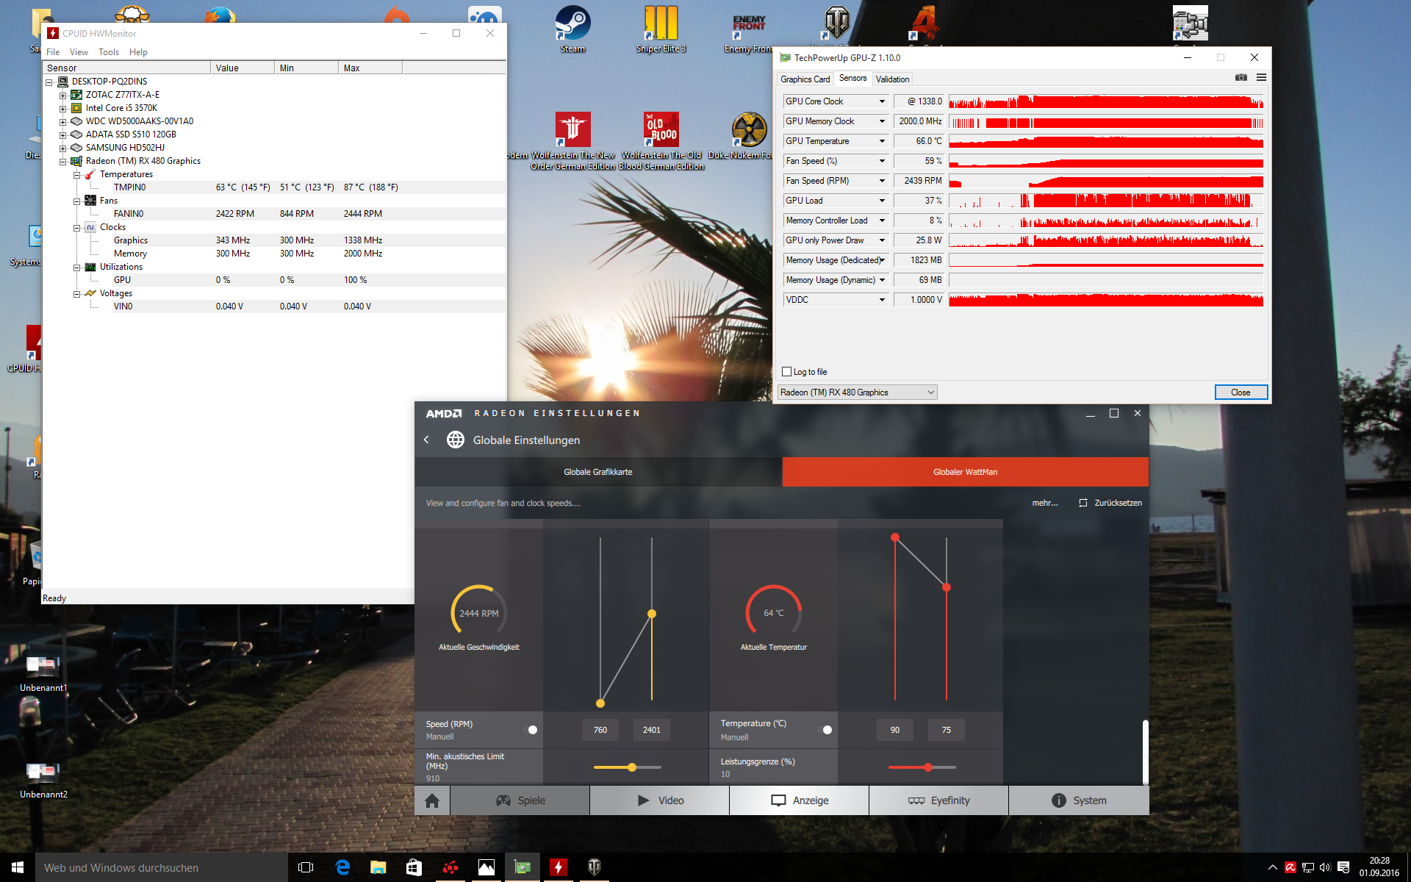This screenshot has height=882, width=1411.
Task: Collapse the Radeon RX 480 Graphics tree node
Action: pos(63,161)
